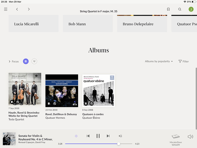
Task: Open the Albums by popularity sort dropdown
Action: tap(159, 61)
